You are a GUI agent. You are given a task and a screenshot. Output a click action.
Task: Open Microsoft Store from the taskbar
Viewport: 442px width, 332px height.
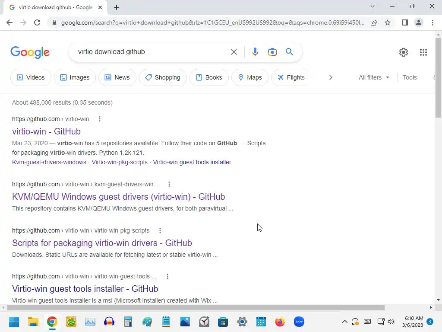(223, 322)
